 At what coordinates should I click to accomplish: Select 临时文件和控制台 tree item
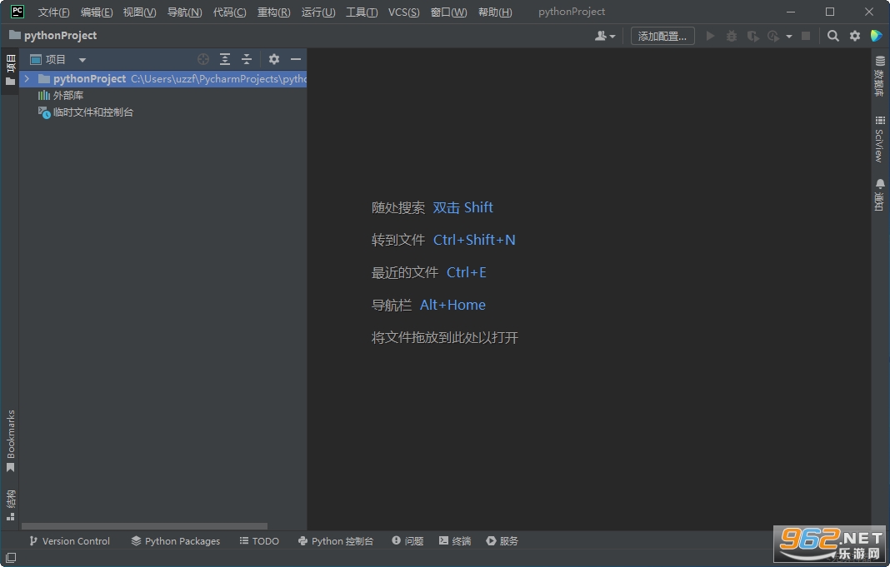[x=86, y=112]
